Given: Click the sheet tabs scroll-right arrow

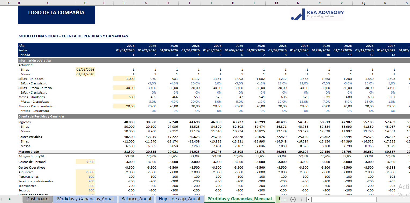Looking at the screenshot, I should 10,199.
